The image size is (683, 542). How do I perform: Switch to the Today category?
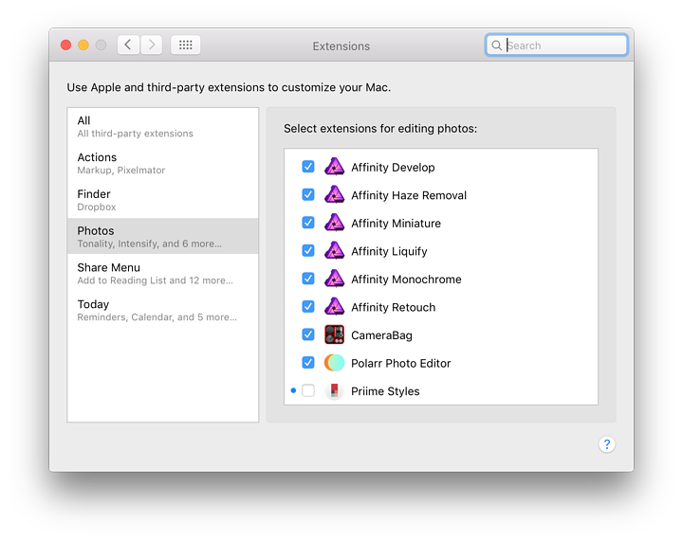pos(163,310)
